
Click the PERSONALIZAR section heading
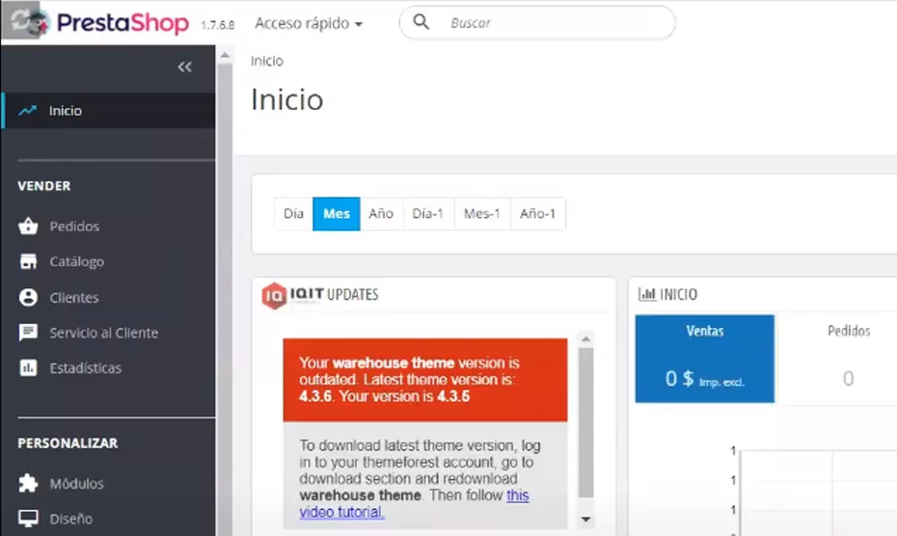(68, 443)
